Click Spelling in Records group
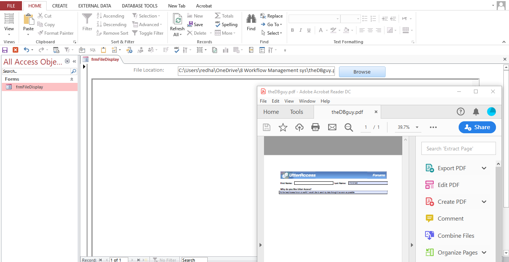 [226, 25]
